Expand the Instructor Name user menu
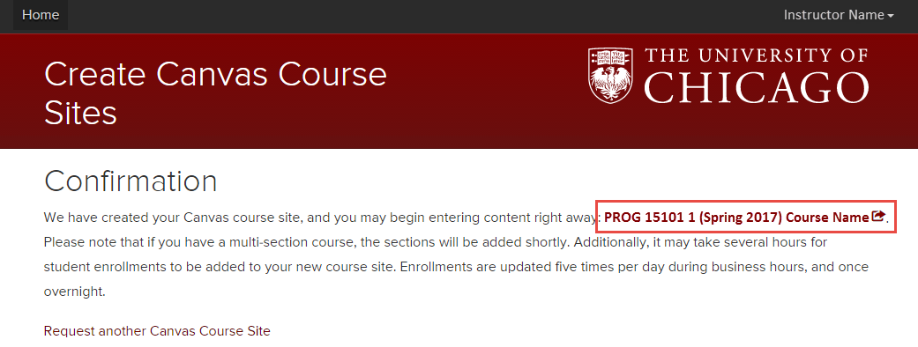Viewport: 918px width, 347px height. pyautogui.click(x=839, y=15)
